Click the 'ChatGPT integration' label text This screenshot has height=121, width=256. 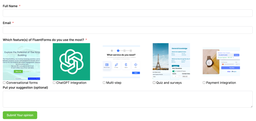pyautogui.click(x=71, y=83)
